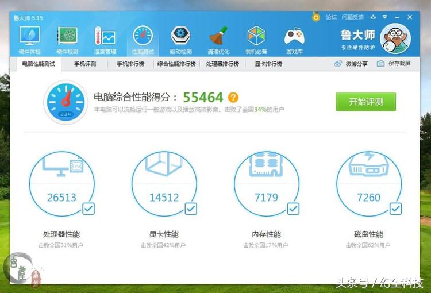Click the 微博分享 share button
Screen dimensions: 431x293
click(351, 64)
